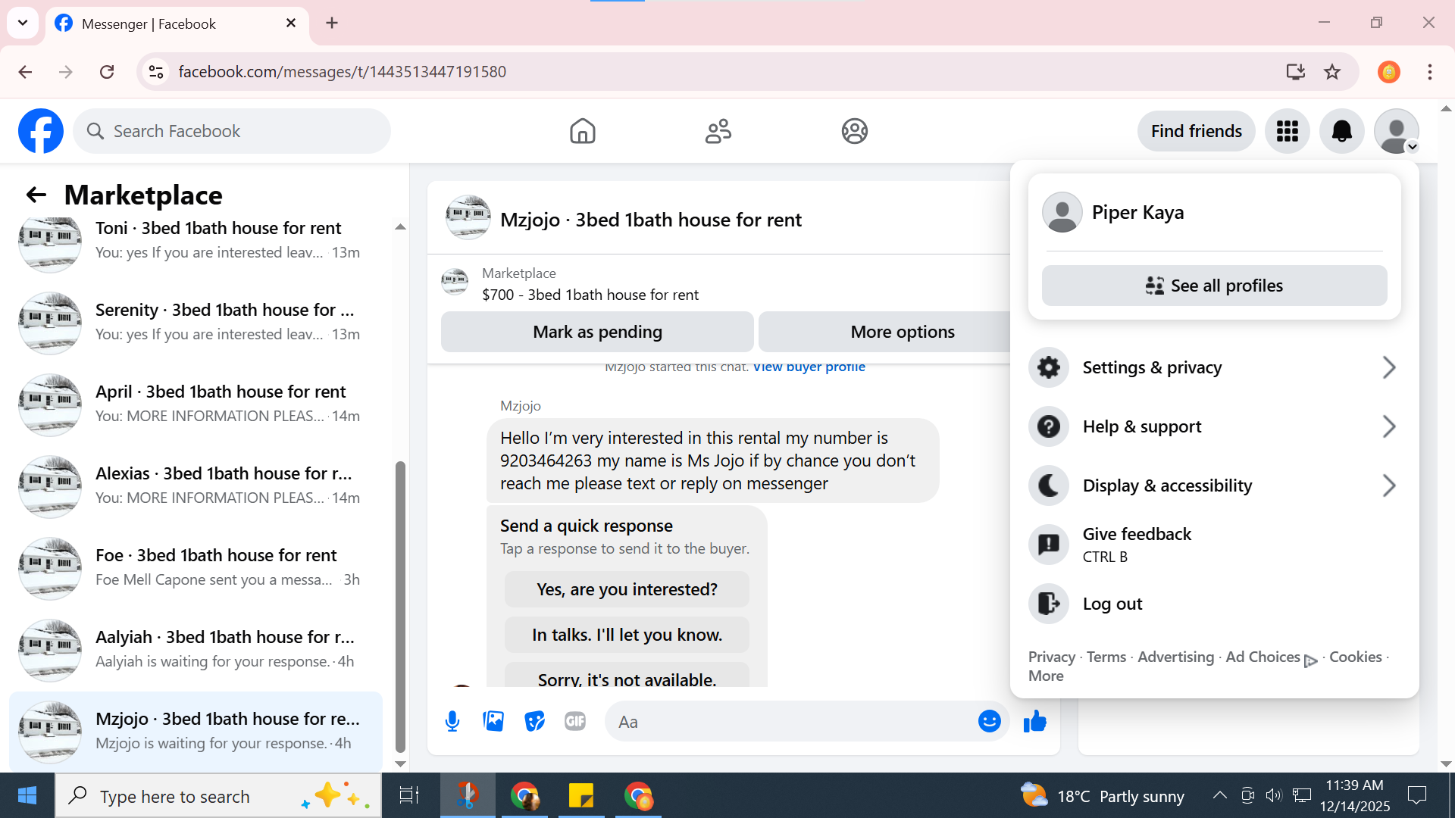Image resolution: width=1455 pixels, height=818 pixels.
Task: Click the conversation list scrollbar thumb
Action: click(400, 607)
